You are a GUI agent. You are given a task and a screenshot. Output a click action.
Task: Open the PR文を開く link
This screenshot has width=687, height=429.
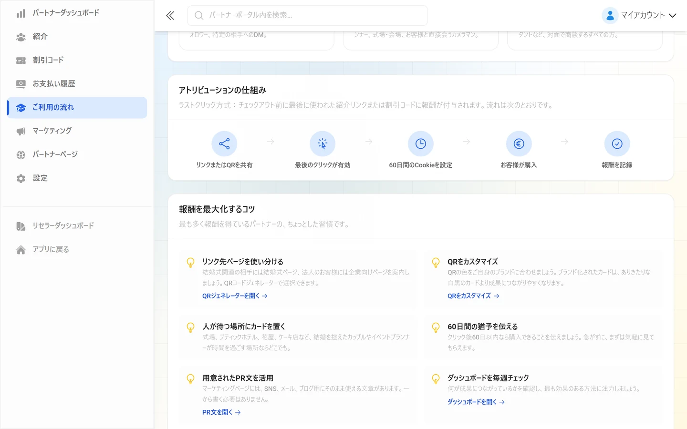click(x=221, y=412)
